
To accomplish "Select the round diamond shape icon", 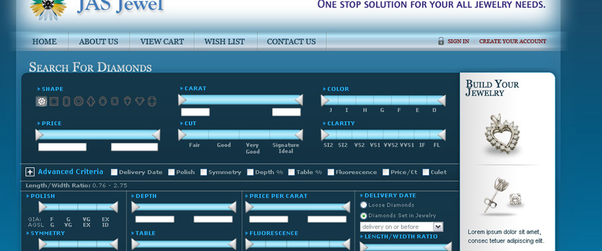I will [x=41, y=101].
